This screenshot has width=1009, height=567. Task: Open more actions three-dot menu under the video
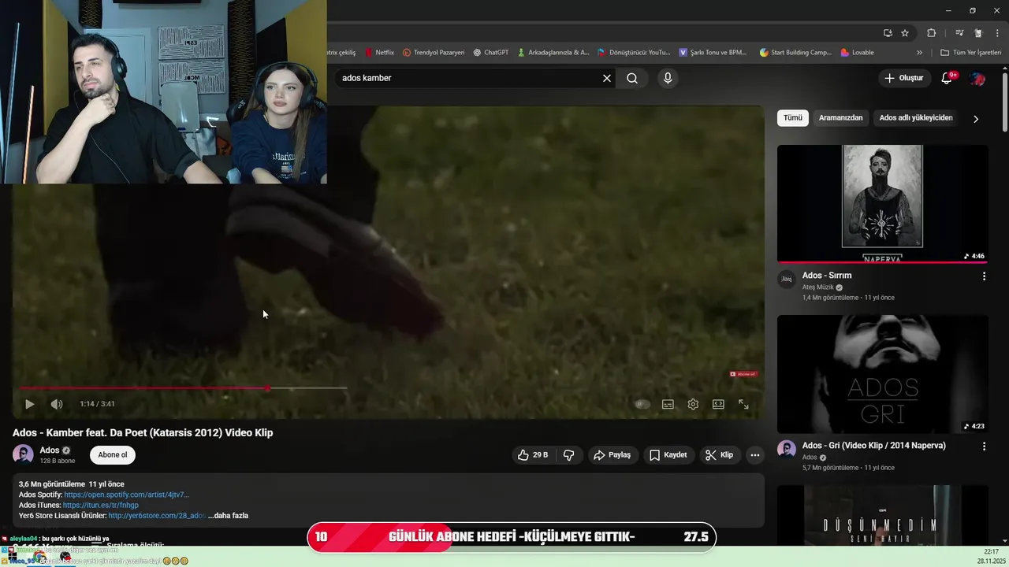point(755,455)
